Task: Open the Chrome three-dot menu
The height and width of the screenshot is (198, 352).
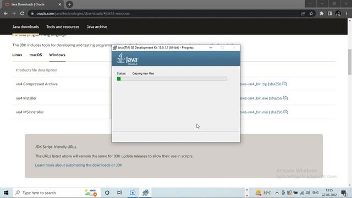Action: coord(346,13)
